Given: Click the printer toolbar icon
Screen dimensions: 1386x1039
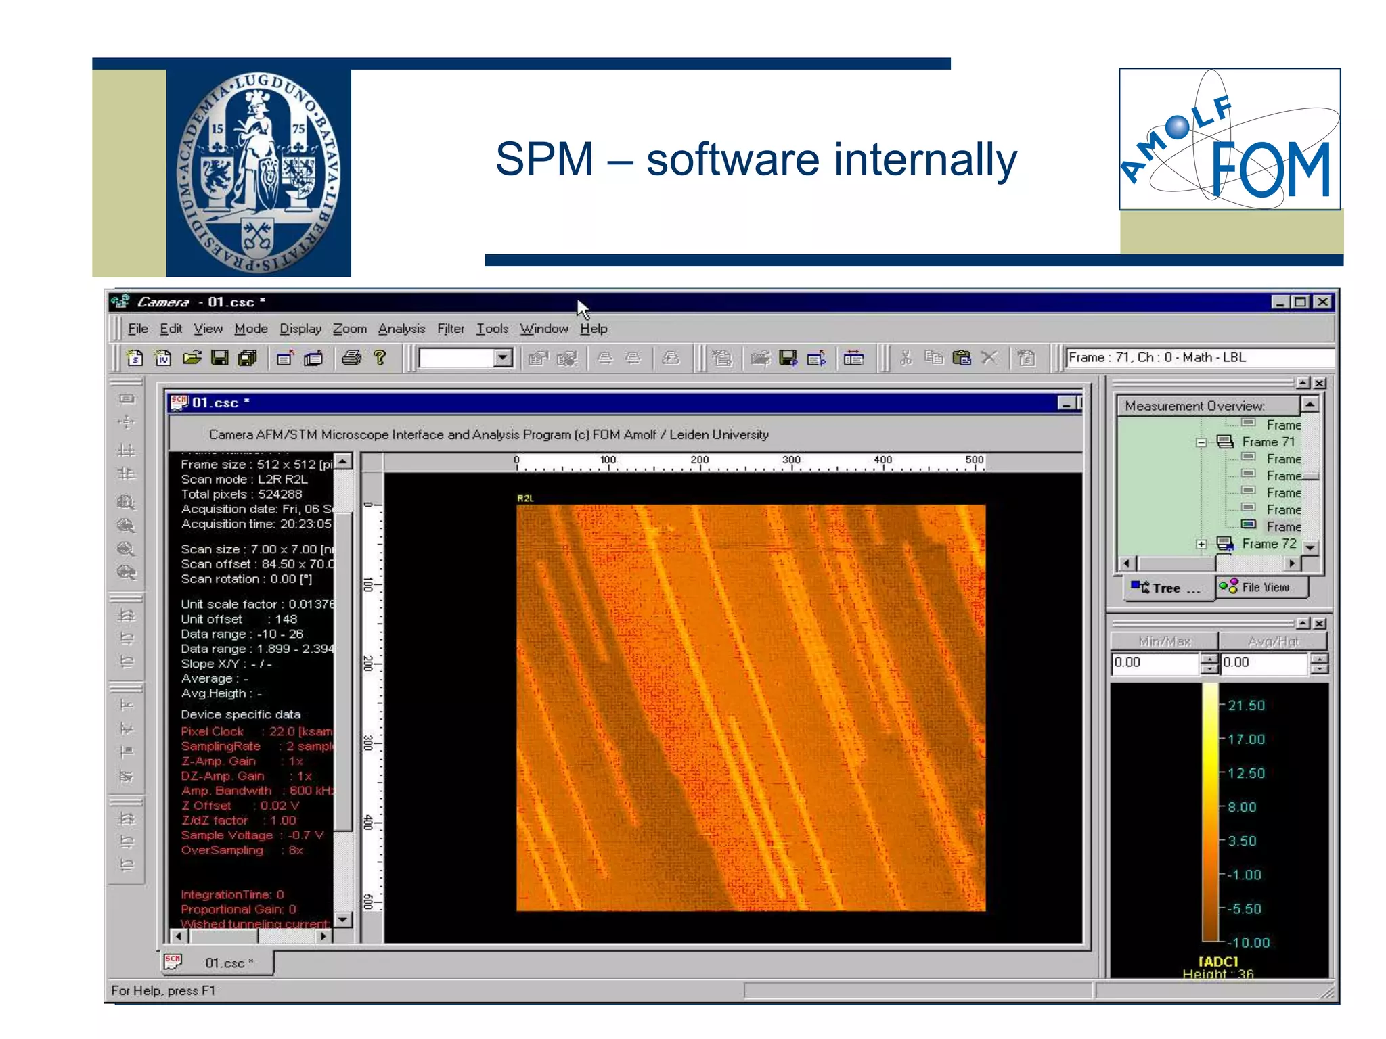Looking at the screenshot, I should (x=351, y=358).
